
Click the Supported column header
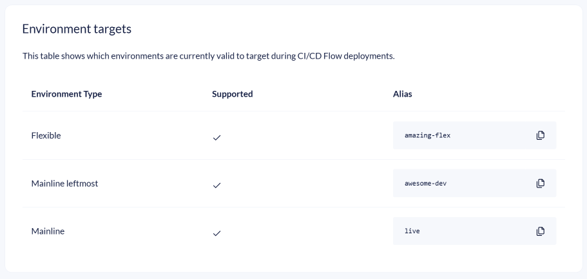coord(233,94)
